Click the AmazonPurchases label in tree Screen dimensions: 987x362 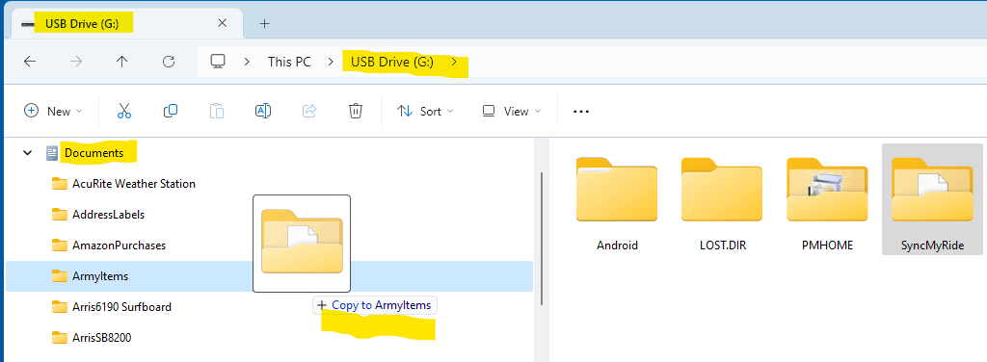click(x=119, y=246)
